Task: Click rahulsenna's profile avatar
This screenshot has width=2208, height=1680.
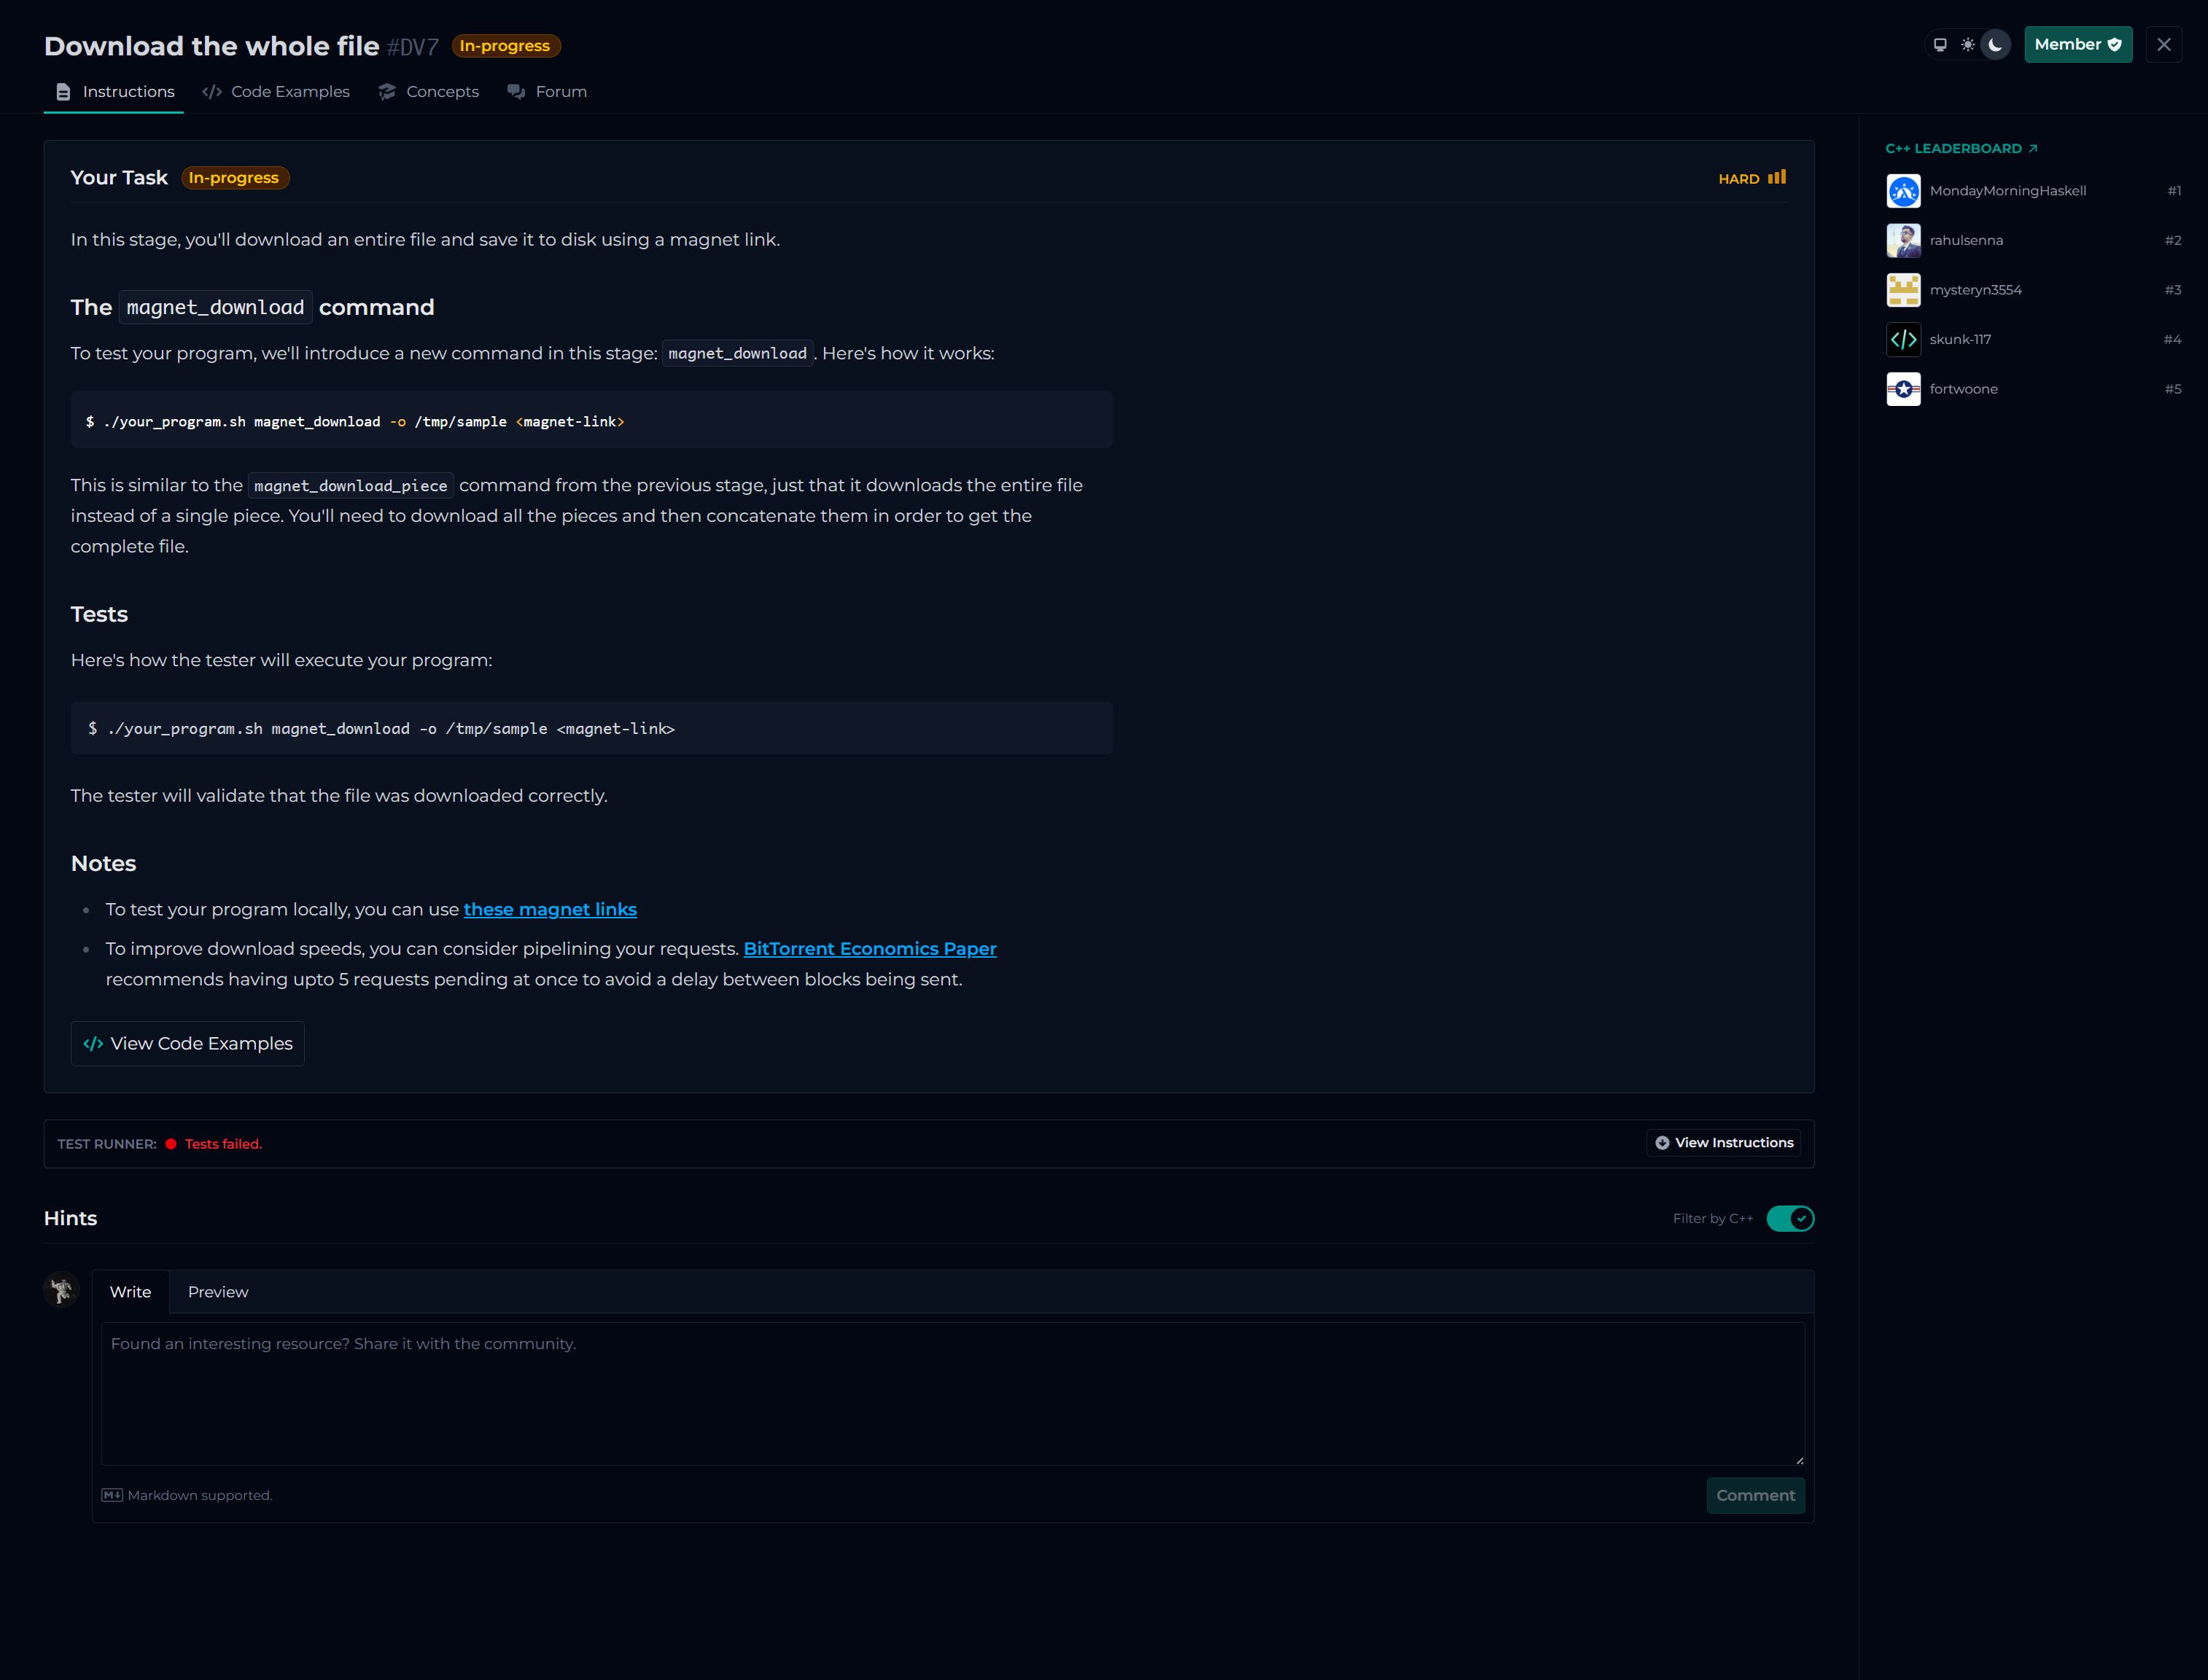Action: (1903, 241)
